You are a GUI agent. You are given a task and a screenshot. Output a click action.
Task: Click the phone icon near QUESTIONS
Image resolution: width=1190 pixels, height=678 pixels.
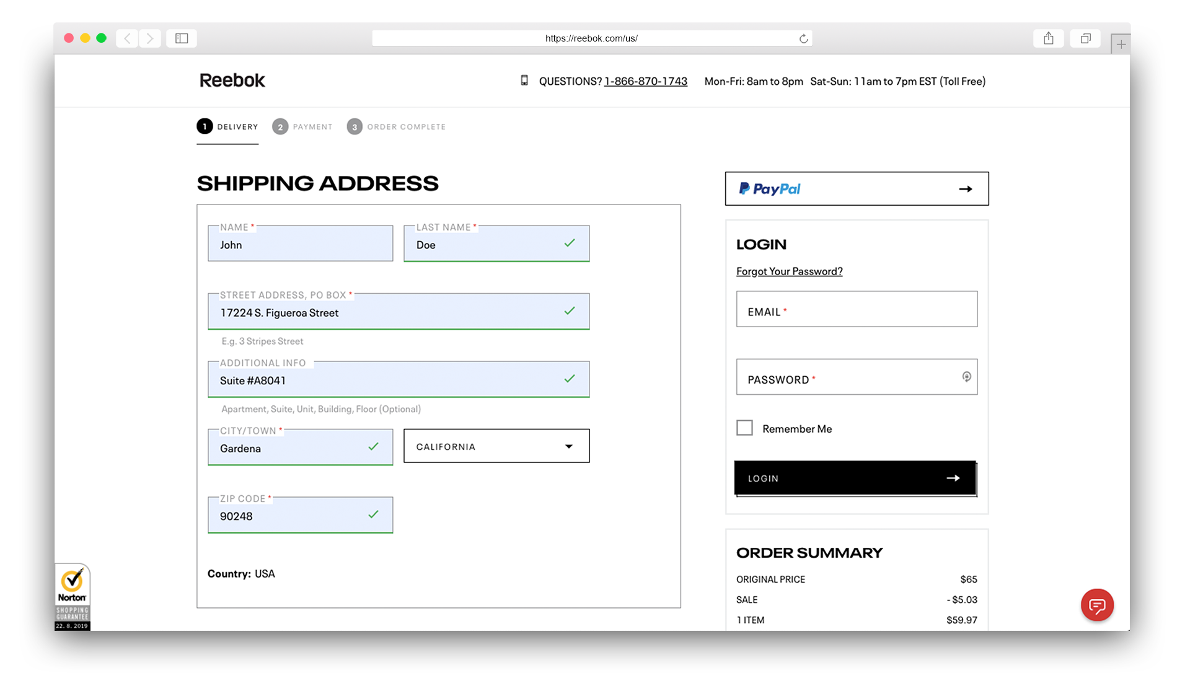[525, 81]
